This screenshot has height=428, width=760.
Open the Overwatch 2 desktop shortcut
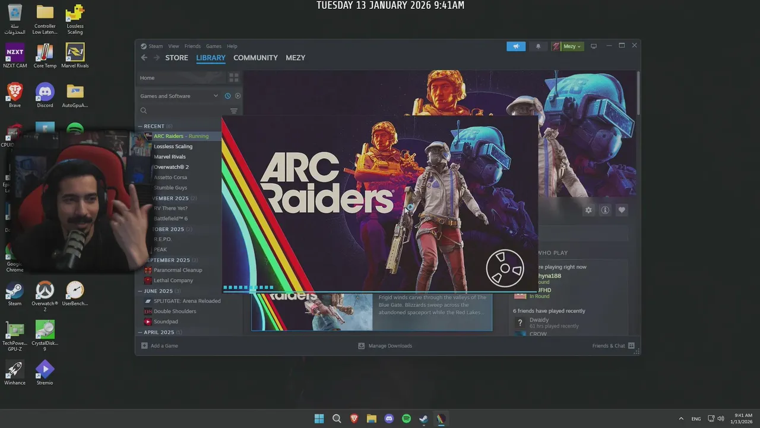tap(45, 297)
